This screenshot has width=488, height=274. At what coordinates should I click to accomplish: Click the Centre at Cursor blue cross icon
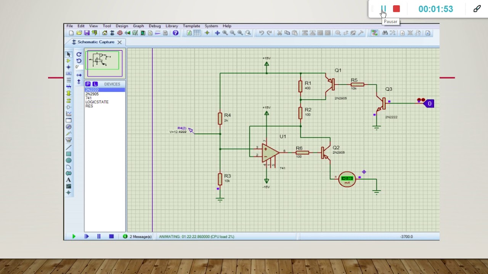[x=217, y=33]
